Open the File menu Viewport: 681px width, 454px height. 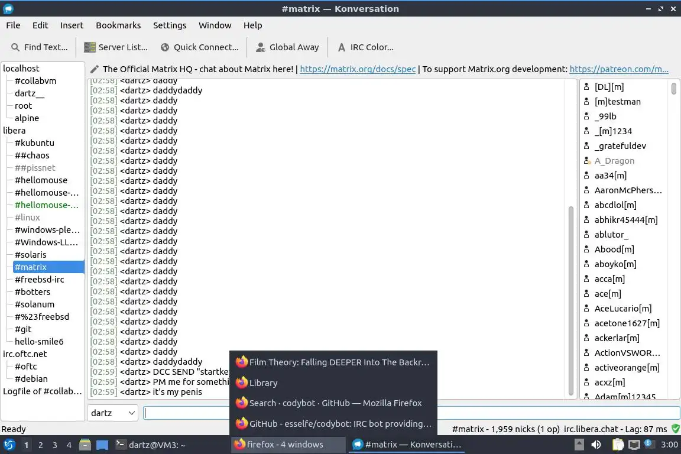pyautogui.click(x=13, y=25)
